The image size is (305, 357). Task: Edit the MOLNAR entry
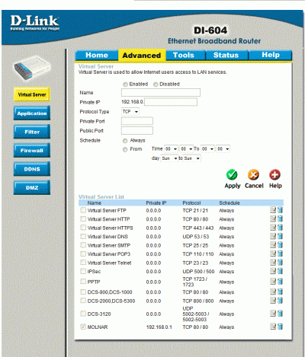273,327
